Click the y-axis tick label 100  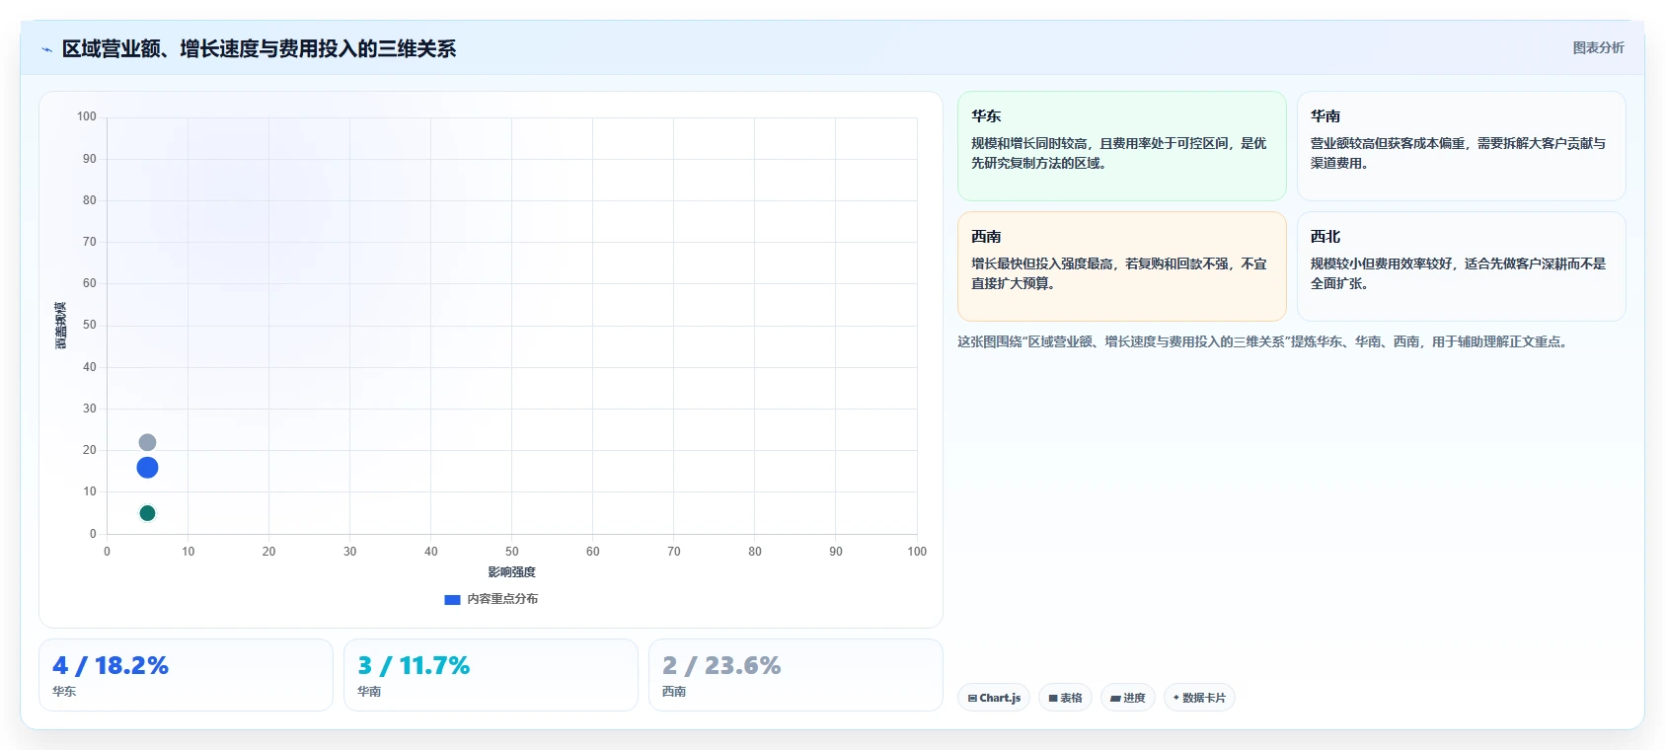click(87, 116)
